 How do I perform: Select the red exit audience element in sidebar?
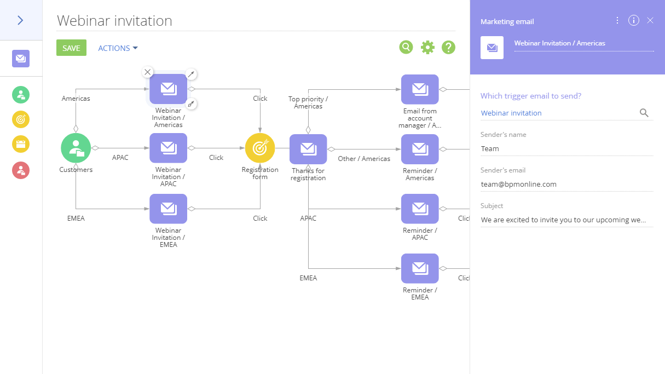[x=21, y=170]
